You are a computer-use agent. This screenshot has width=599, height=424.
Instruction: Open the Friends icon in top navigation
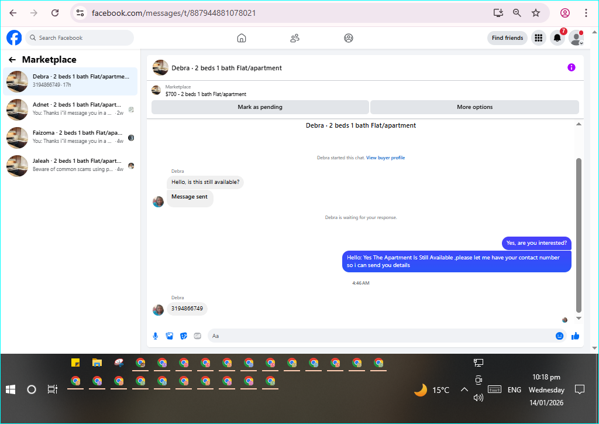coord(295,38)
